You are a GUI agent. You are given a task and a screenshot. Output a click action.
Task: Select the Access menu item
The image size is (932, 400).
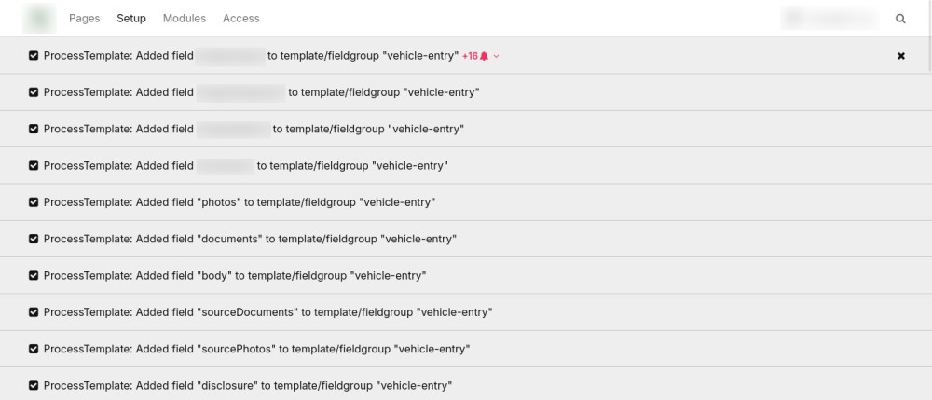[x=241, y=18]
